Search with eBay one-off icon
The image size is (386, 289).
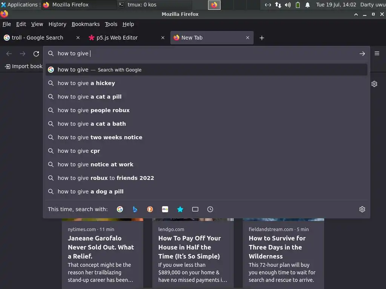pos(165,209)
